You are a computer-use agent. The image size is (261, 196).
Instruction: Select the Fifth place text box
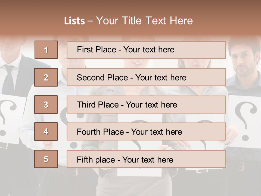coord(146,159)
